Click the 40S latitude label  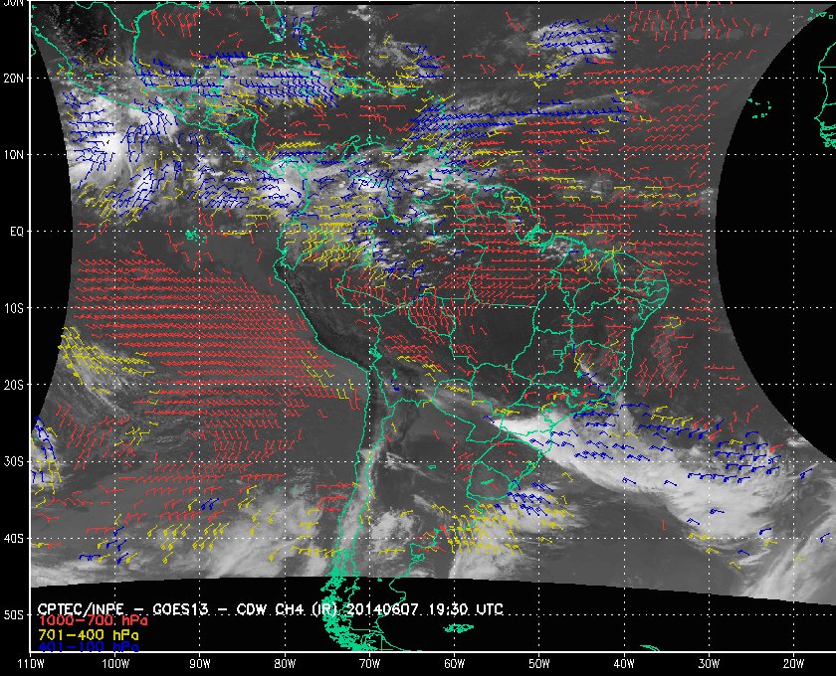click(x=13, y=538)
